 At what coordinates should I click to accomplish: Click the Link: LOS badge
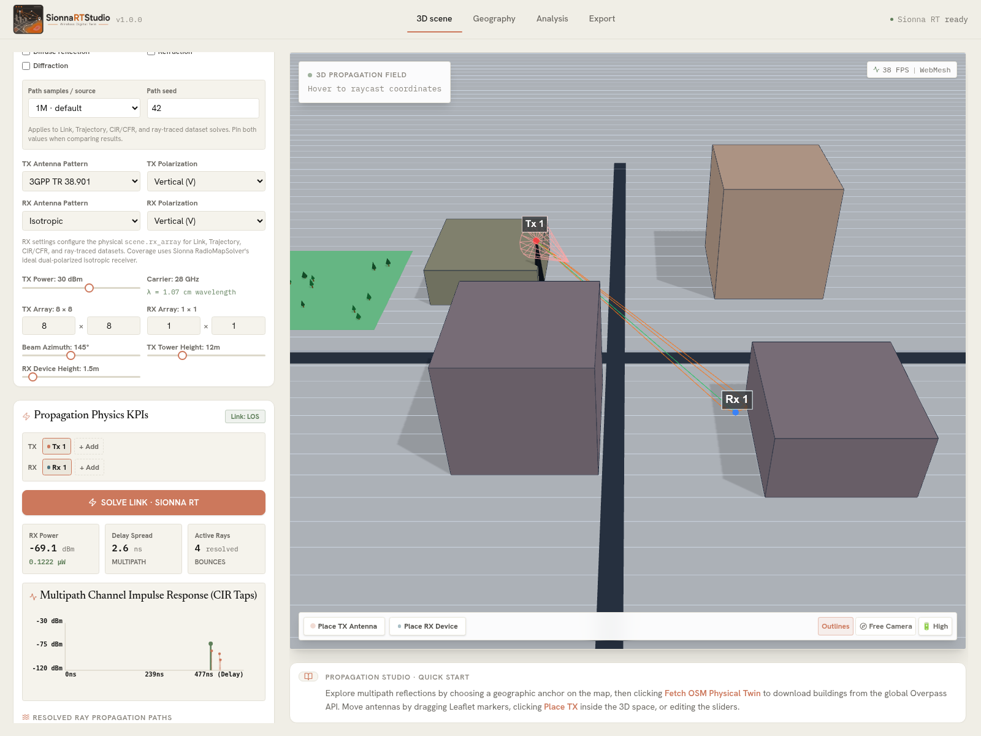click(x=245, y=416)
